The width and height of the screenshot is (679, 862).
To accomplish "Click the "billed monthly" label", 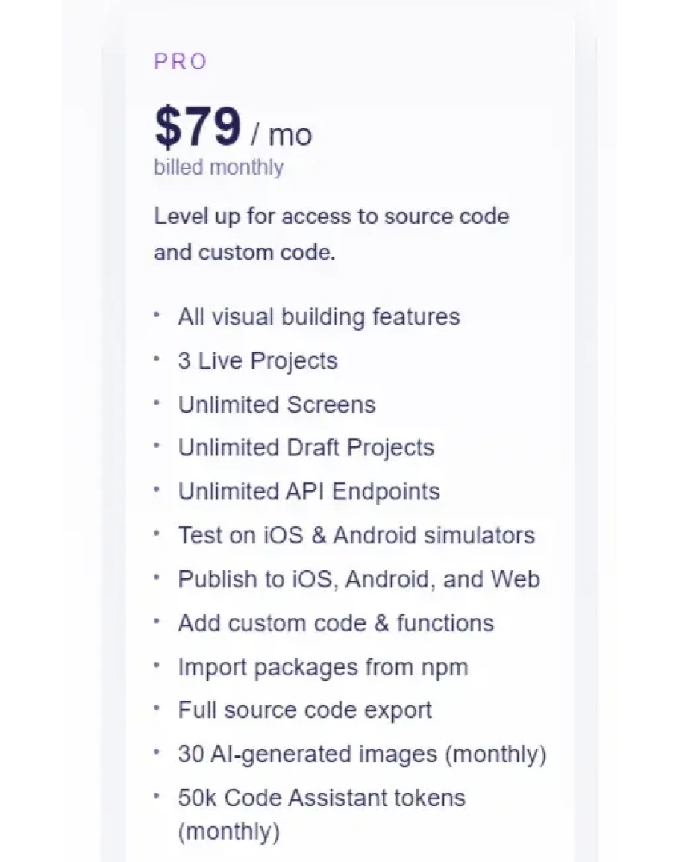I will click(219, 167).
